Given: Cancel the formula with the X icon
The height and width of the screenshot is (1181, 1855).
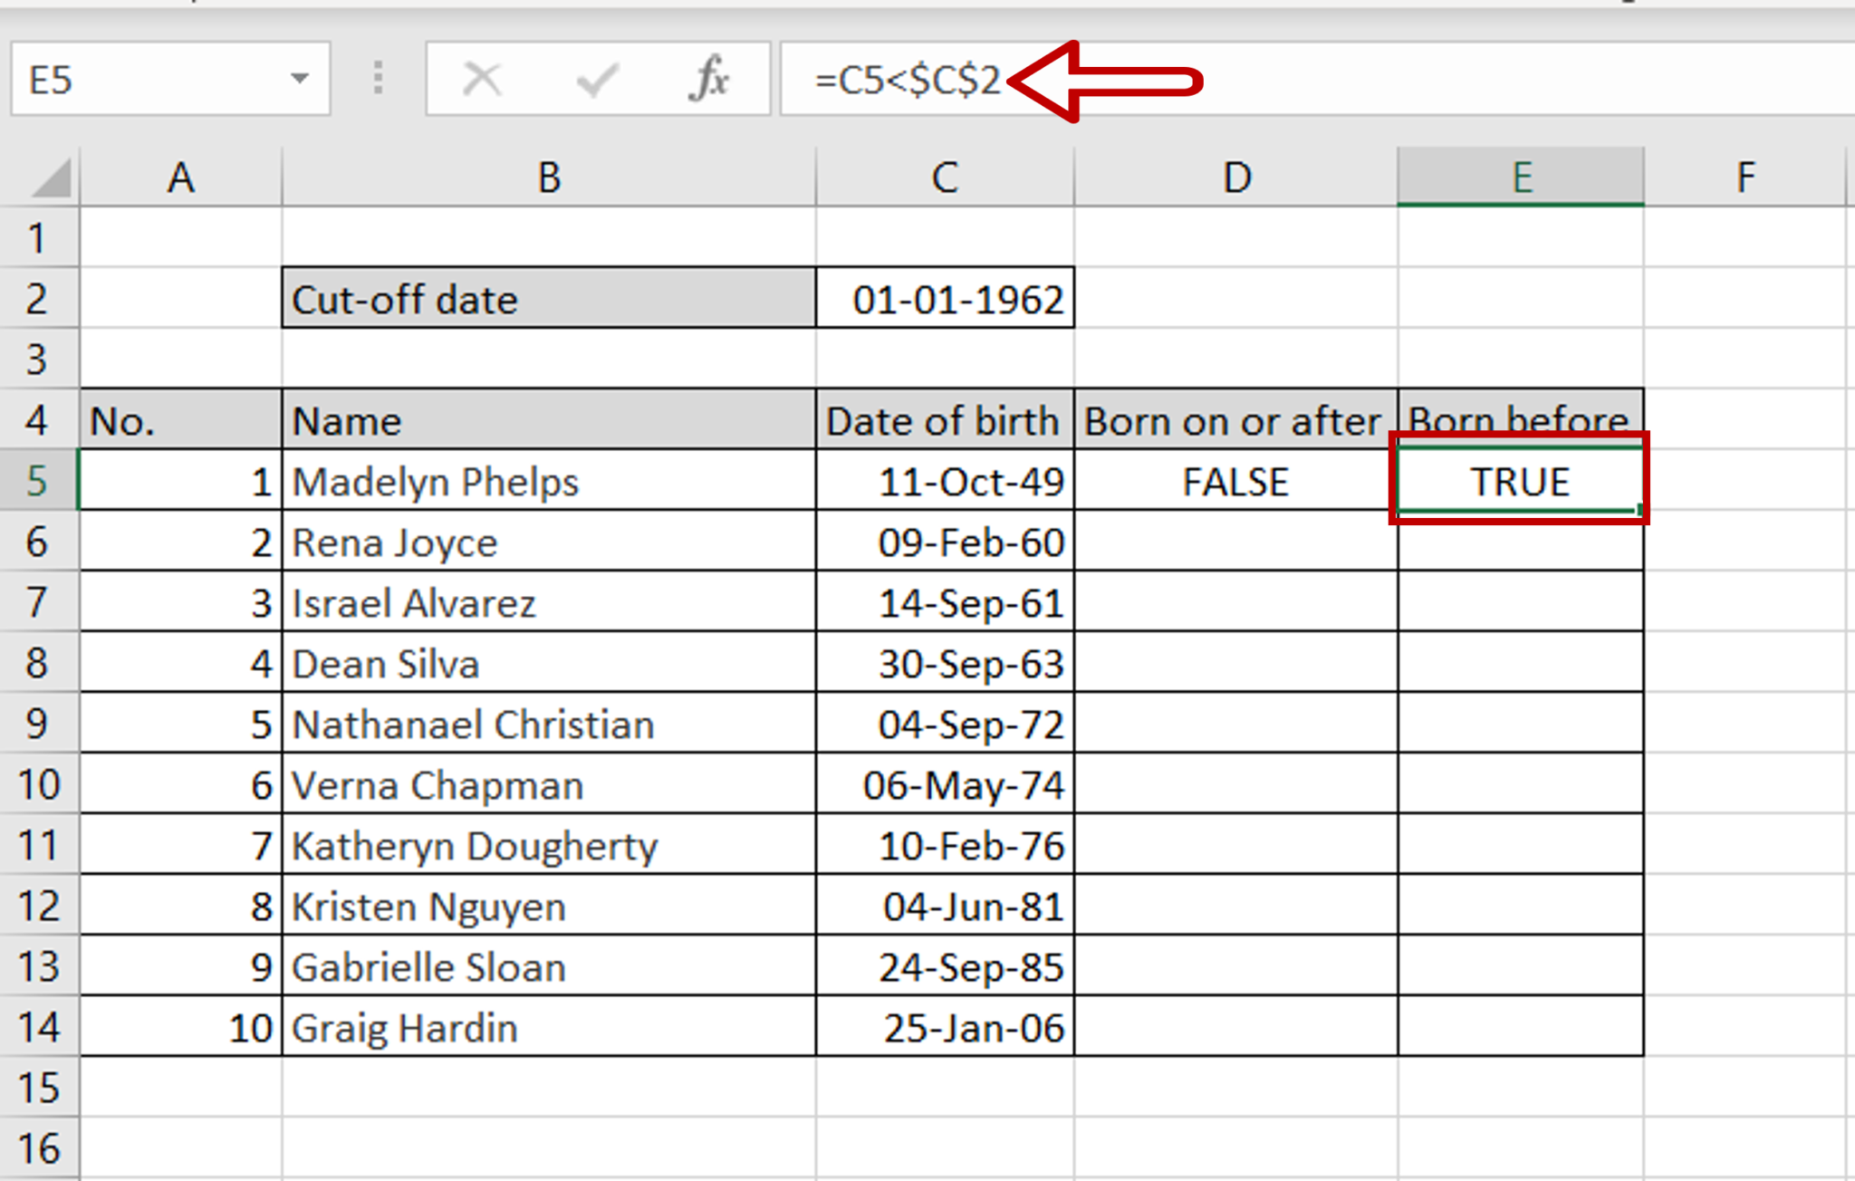Looking at the screenshot, I should coord(481,80).
